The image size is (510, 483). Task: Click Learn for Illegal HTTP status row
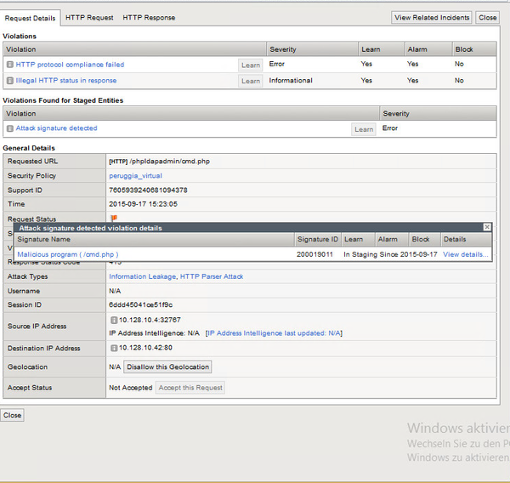[x=251, y=81]
